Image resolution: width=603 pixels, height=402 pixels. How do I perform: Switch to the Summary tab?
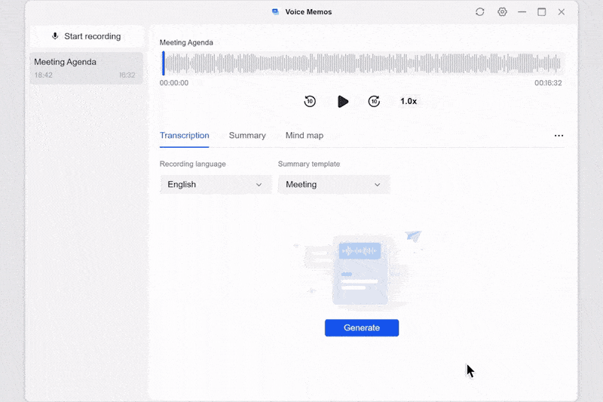247,136
